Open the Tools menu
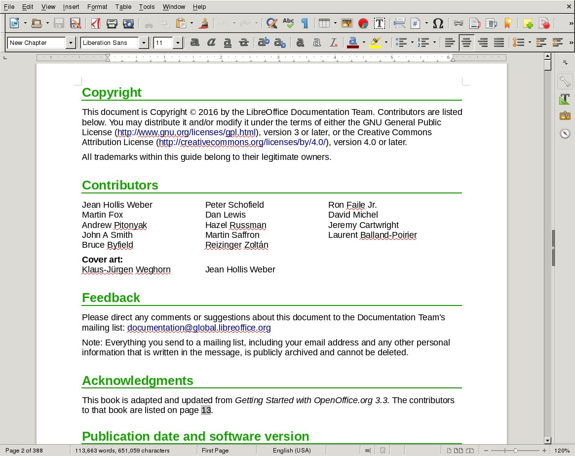Screen dimensions: 575x456 [x=147, y=6]
